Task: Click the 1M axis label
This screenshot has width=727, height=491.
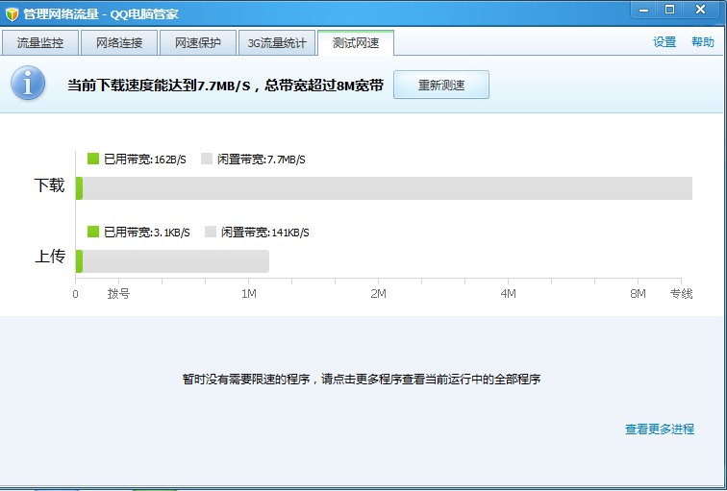Action: [249, 294]
